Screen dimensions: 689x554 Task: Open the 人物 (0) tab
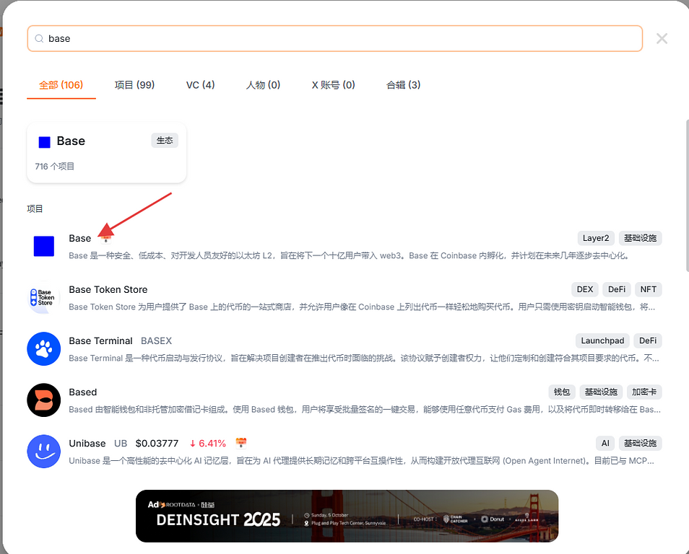(263, 85)
